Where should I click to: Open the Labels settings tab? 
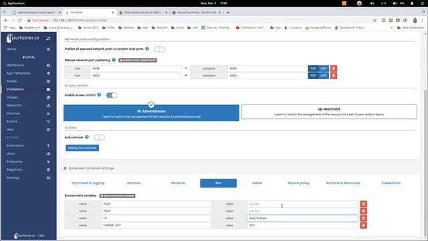257,183
